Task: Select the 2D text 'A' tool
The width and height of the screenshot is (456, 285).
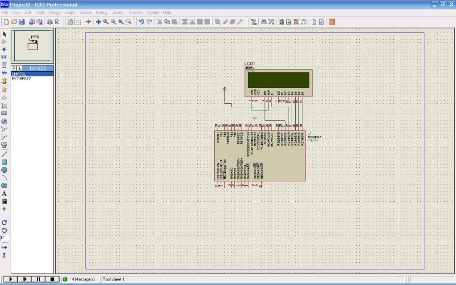Action: (4, 194)
